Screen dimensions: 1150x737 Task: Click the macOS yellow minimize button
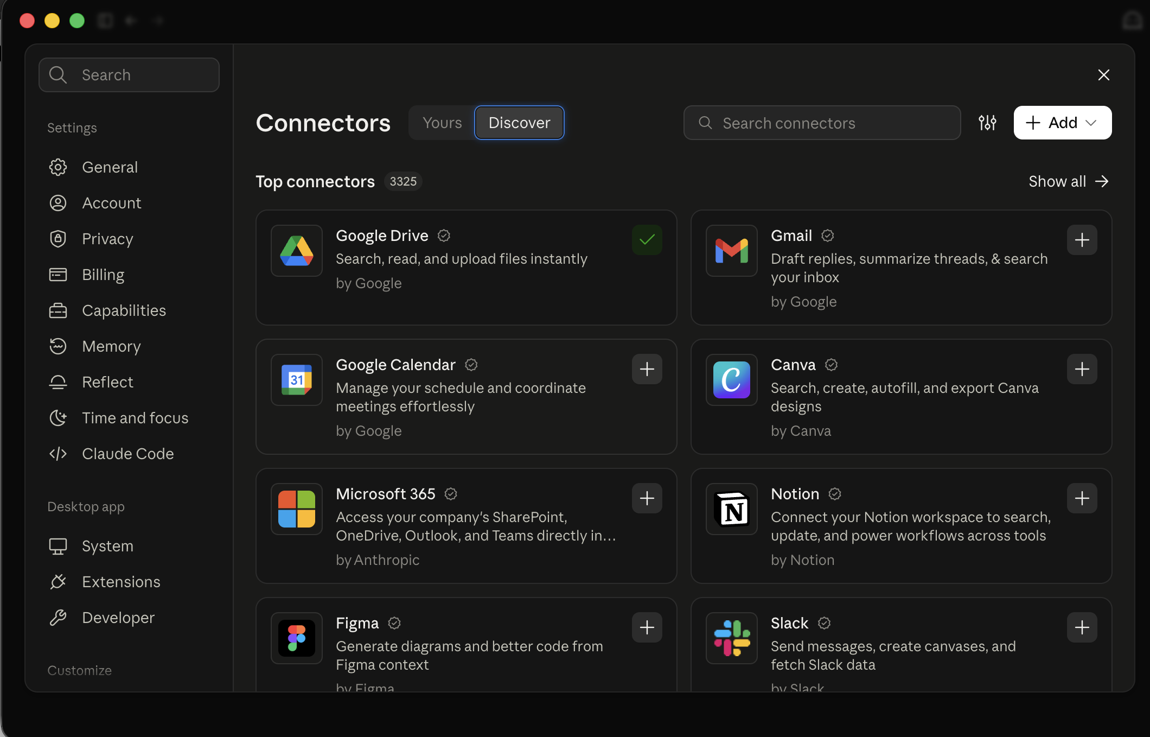(x=52, y=21)
